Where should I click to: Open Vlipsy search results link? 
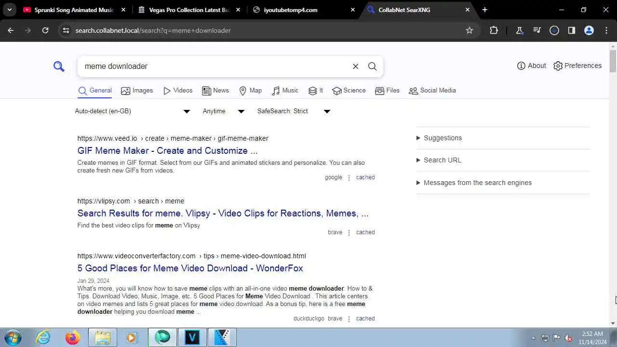click(x=223, y=214)
